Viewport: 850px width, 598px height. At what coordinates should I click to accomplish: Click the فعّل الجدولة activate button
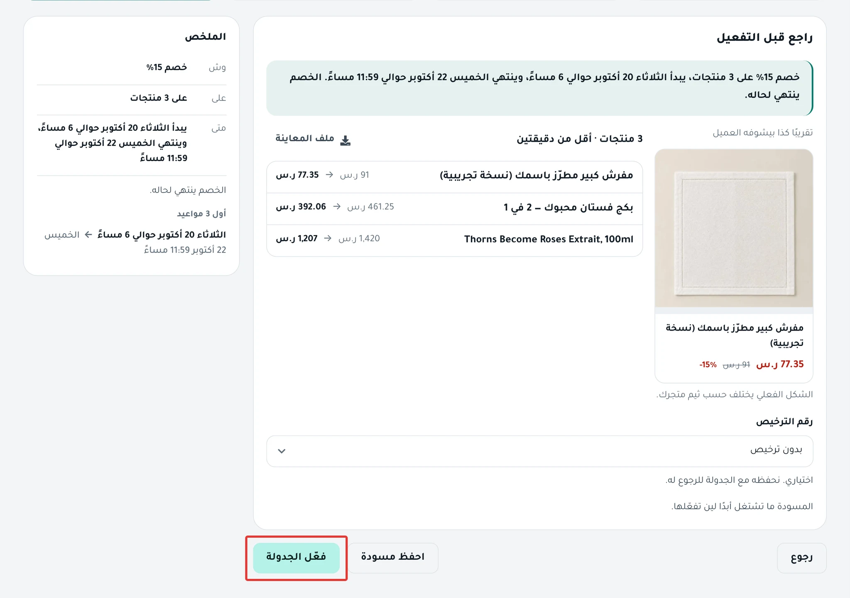click(x=296, y=558)
